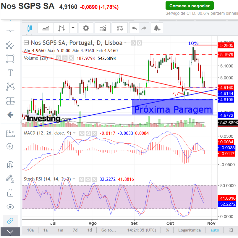Open the Go to... date picker

point(109,230)
